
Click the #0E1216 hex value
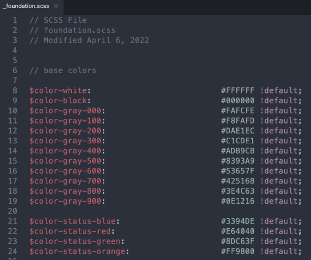click(x=238, y=201)
